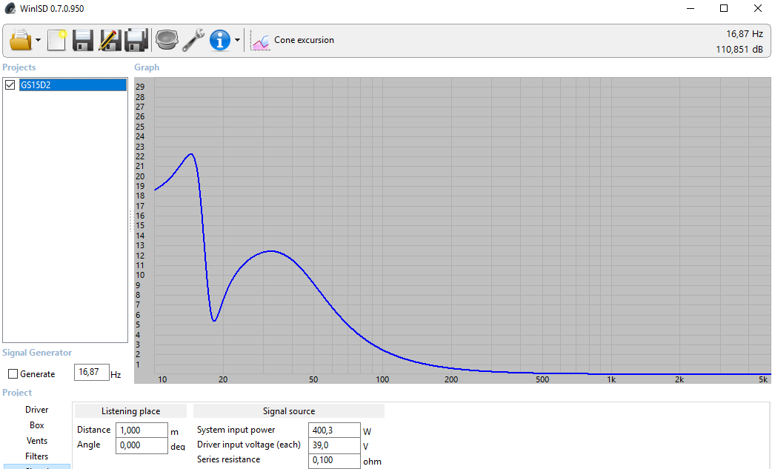Expand the open-project dropdown arrow
Viewport: 775px width, 469px height.
38,41
